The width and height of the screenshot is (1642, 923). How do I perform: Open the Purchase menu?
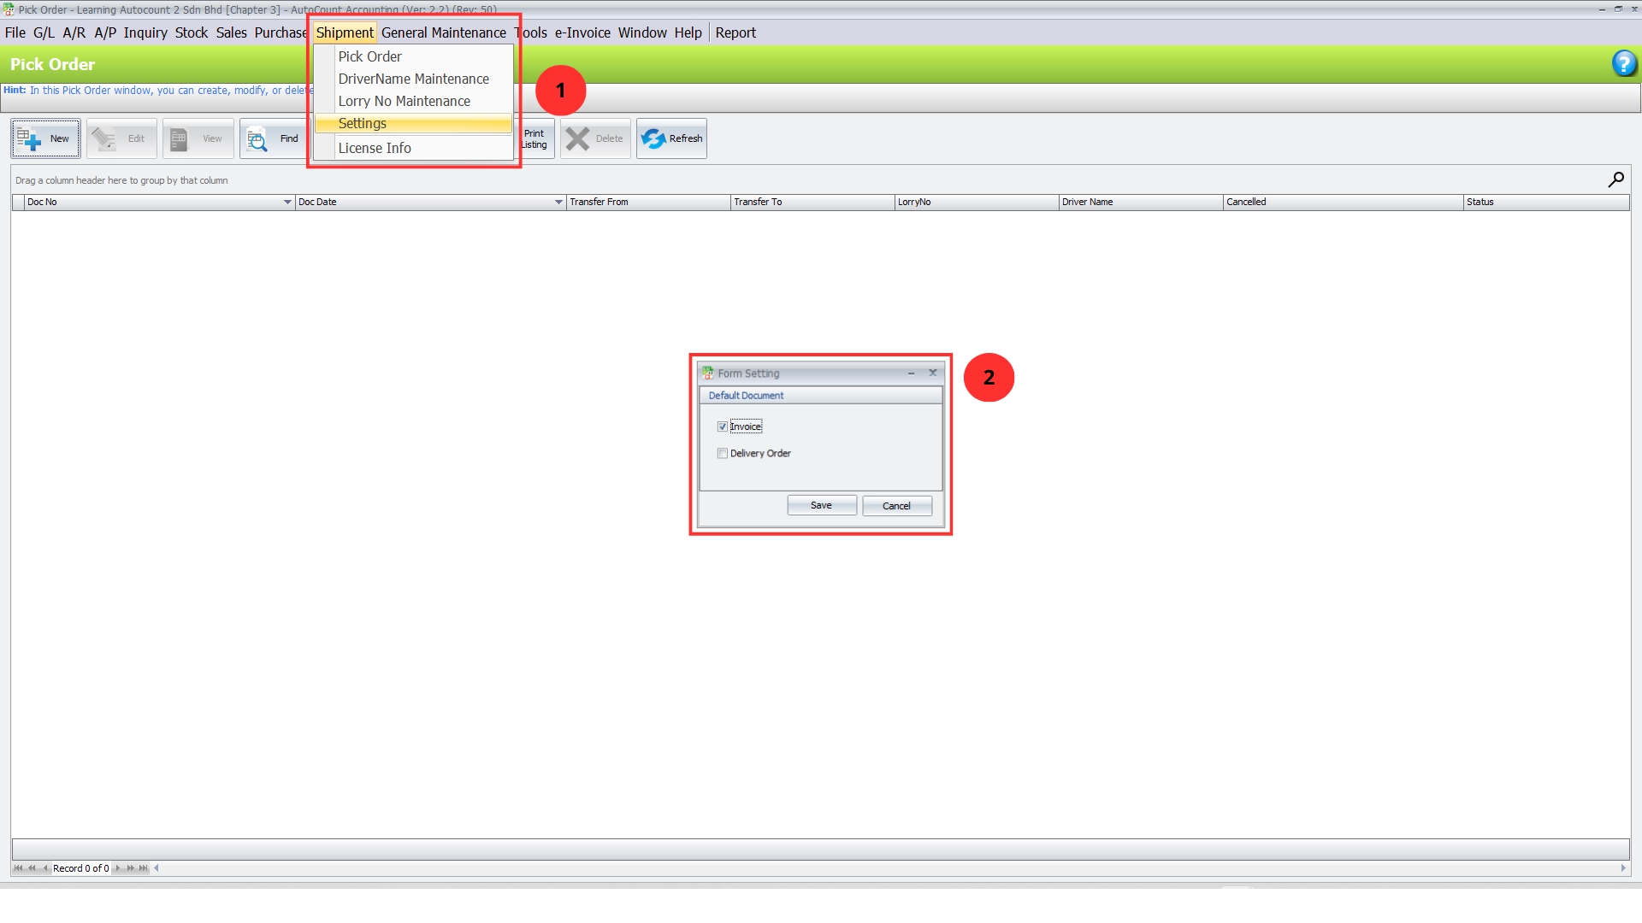(281, 32)
